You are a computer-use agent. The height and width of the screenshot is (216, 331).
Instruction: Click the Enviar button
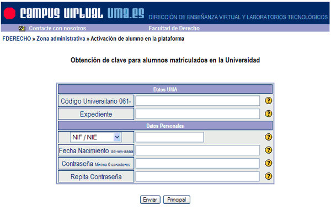click(x=150, y=199)
